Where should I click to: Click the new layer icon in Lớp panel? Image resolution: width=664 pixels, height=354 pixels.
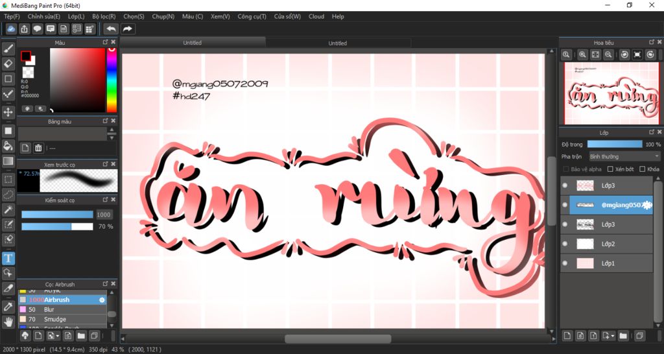click(567, 336)
